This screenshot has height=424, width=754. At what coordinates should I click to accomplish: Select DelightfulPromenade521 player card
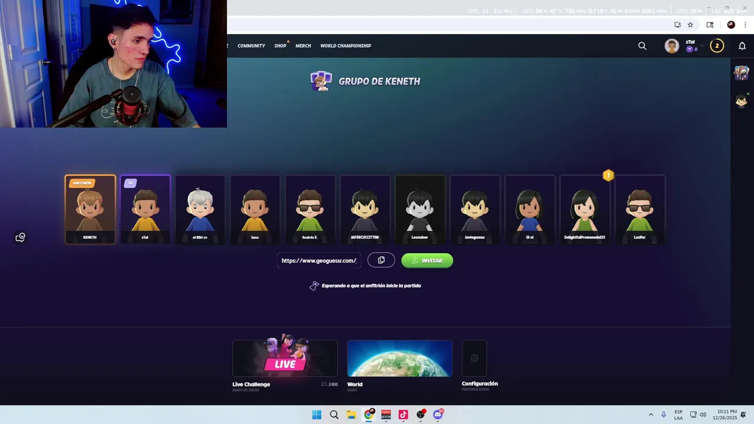[585, 209]
